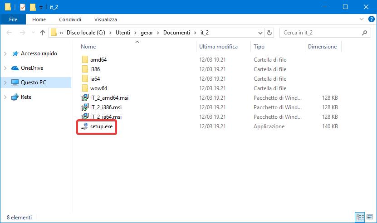Show hidden breadcrumb path chevrons
This screenshot has width=377, height=223.
(x=61, y=33)
